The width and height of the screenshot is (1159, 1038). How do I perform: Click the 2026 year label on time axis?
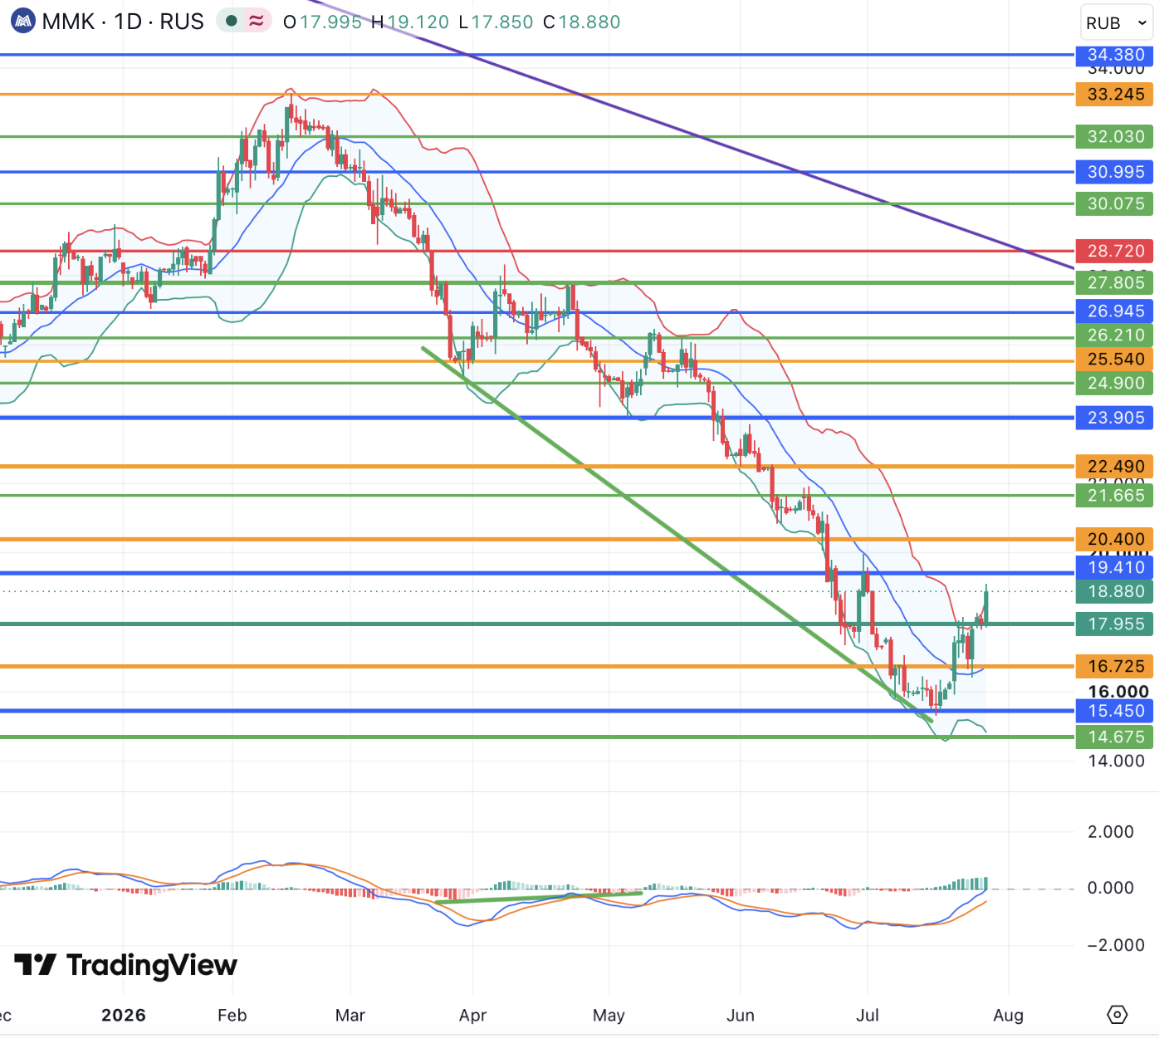click(123, 1015)
